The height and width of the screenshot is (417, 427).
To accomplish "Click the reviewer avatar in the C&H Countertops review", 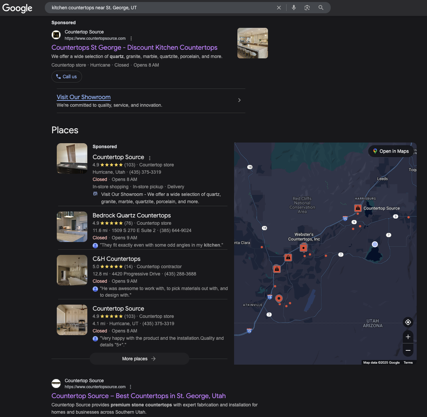I will (95, 289).
